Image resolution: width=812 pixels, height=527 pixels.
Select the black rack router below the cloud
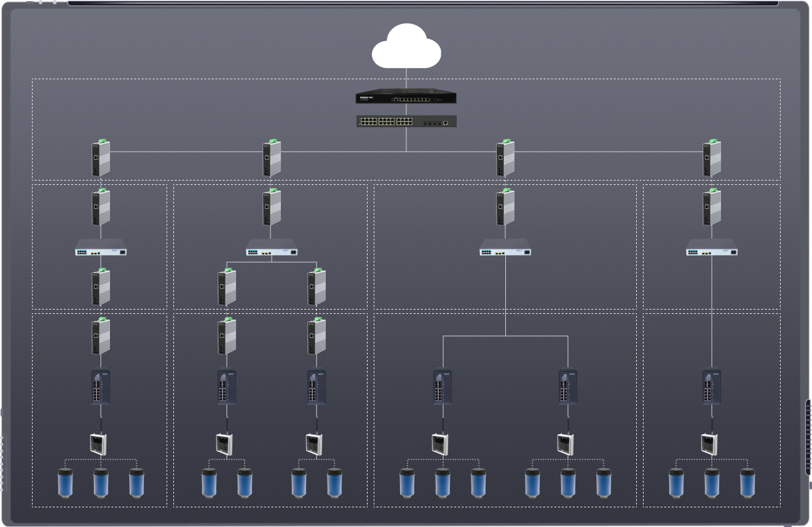(406, 98)
